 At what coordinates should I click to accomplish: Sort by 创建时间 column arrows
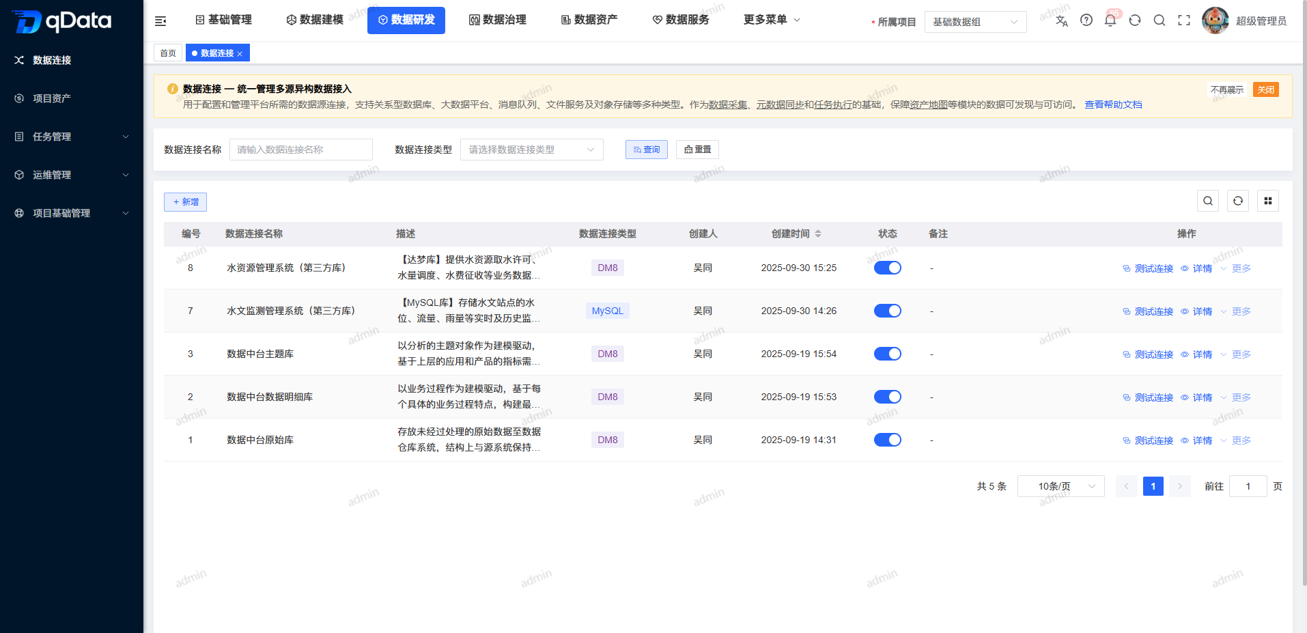pyautogui.click(x=818, y=234)
